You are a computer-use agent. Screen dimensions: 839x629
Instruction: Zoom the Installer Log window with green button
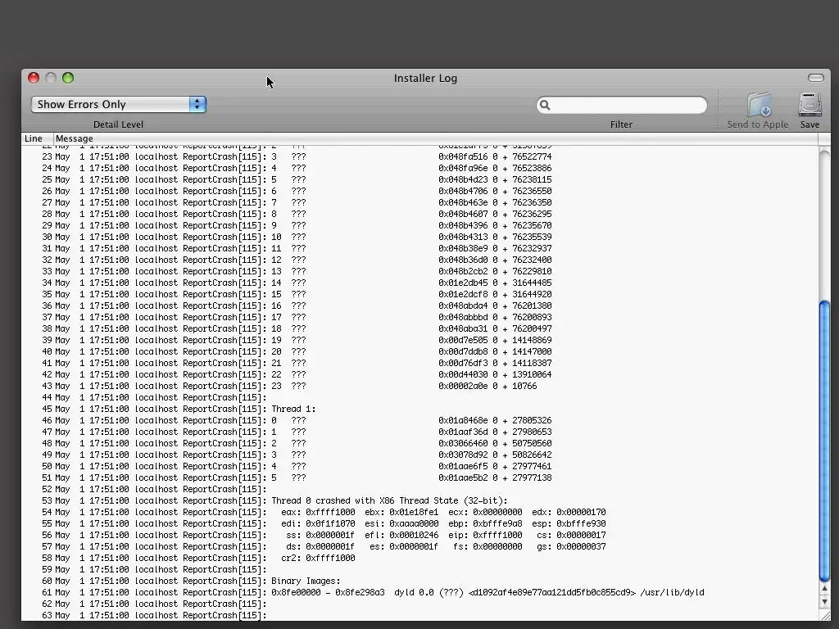click(x=68, y=78)
